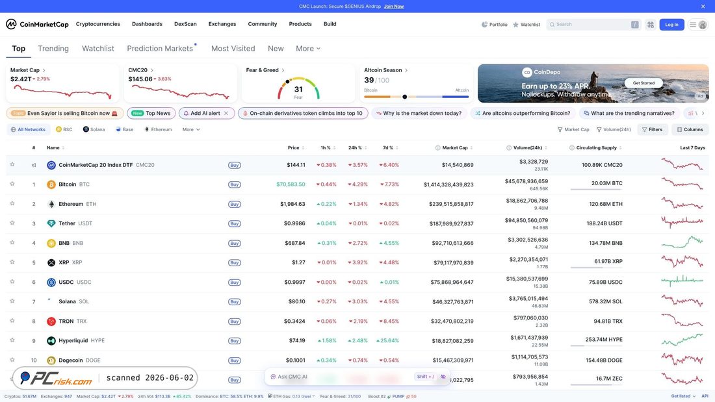Click the Join Now link in banner
Image resolution: width=715 pixels, height=402 pixels.
393,6
